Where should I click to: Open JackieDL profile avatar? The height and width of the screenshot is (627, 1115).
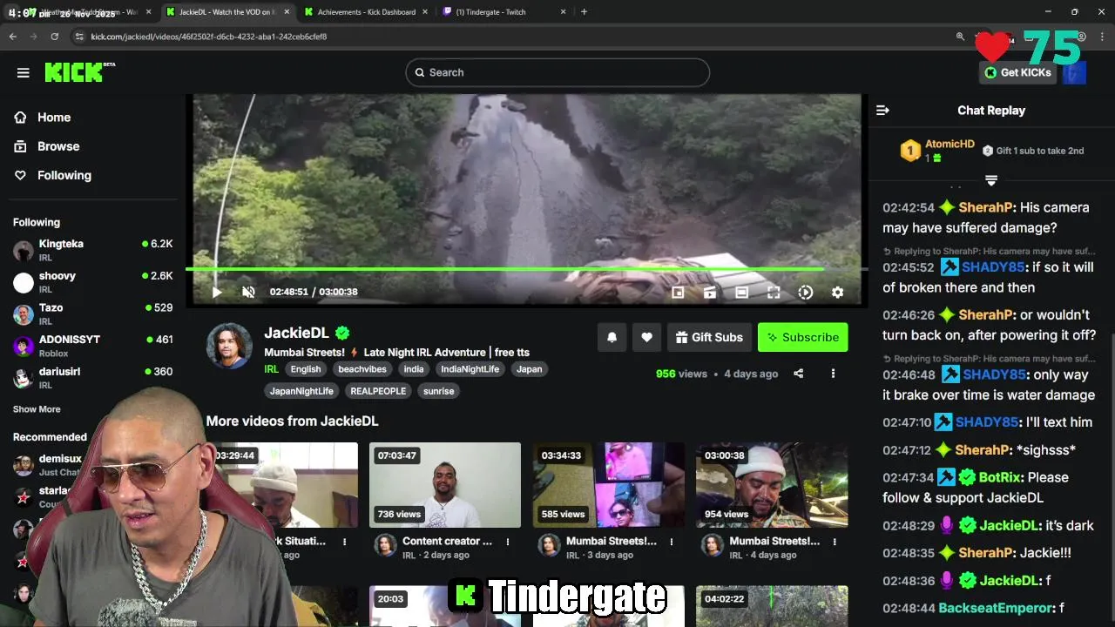point(229,346)
